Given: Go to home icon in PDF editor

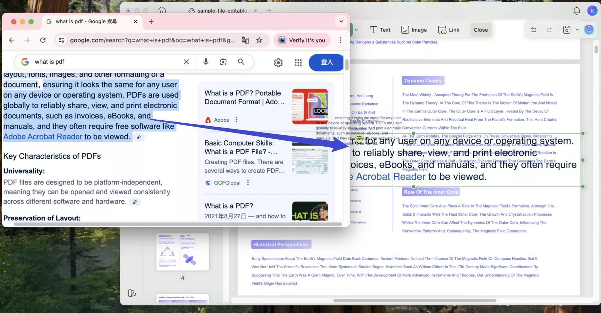Looking at the screenshot, I should pyautogui.click(x=162, y=11).
